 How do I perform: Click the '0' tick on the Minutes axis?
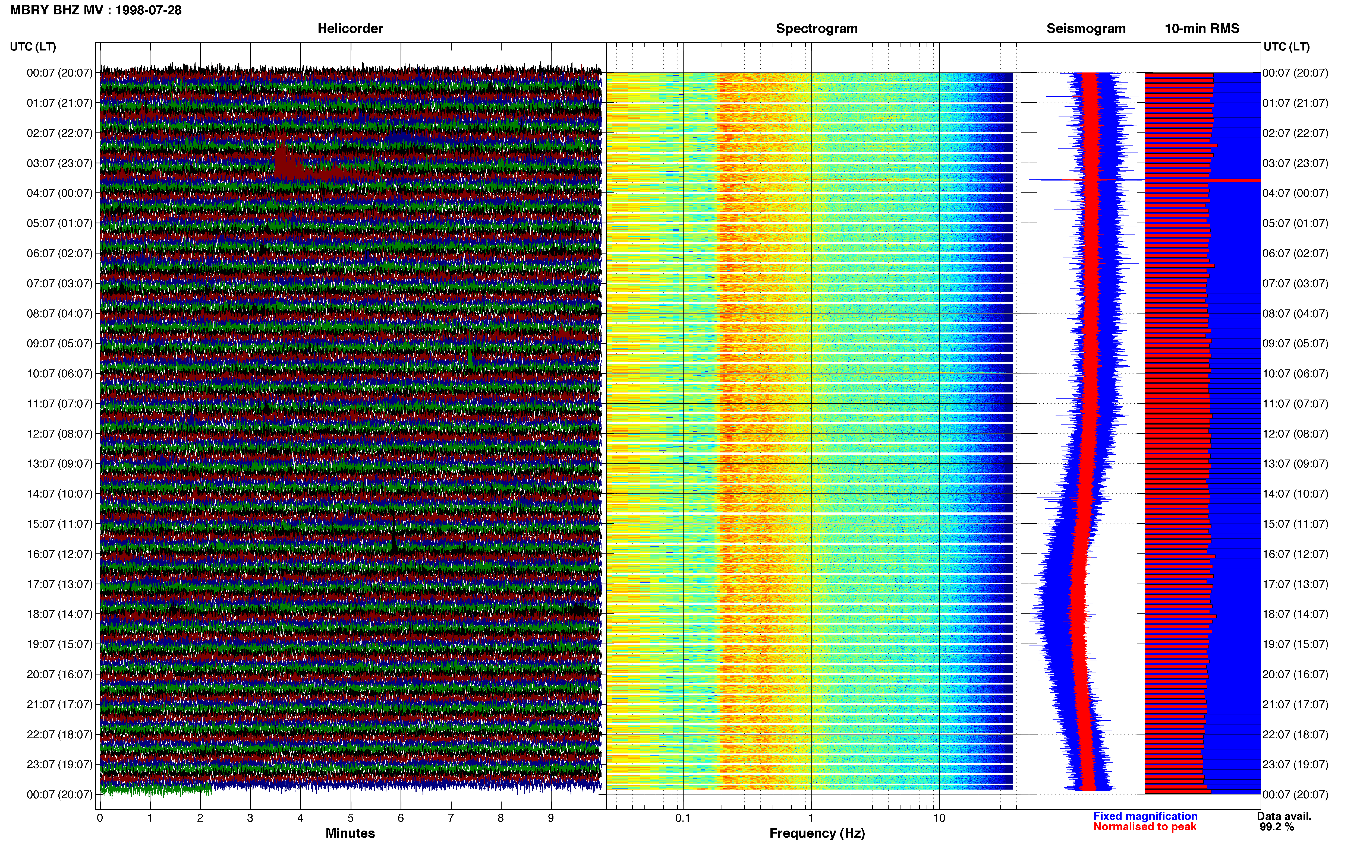click(x=100, y=818)
